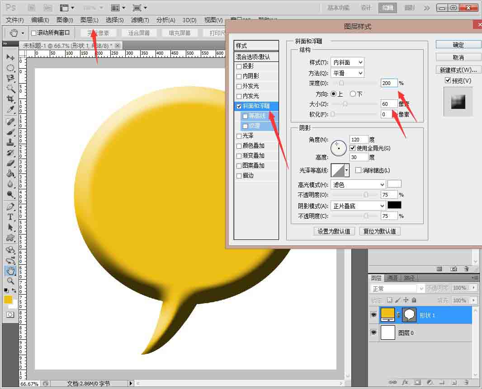482x389 pixels.
Task: Click the yellow foreground color swatch
Action: click(x=8, y=300)
